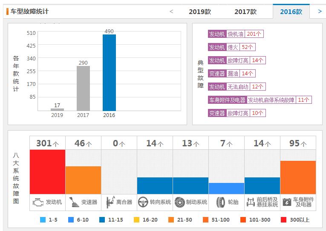326x231 pixels.
Task: Click the blue 前后桥及悬挂系统 fault bar
Action: pos(262,186)
